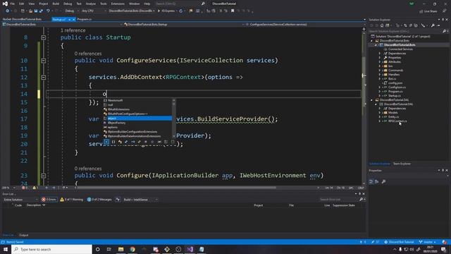Open the Any CPU platform dropdown
Image resolution: width=451 pixels, height=254 pixels.
(94, 11)
